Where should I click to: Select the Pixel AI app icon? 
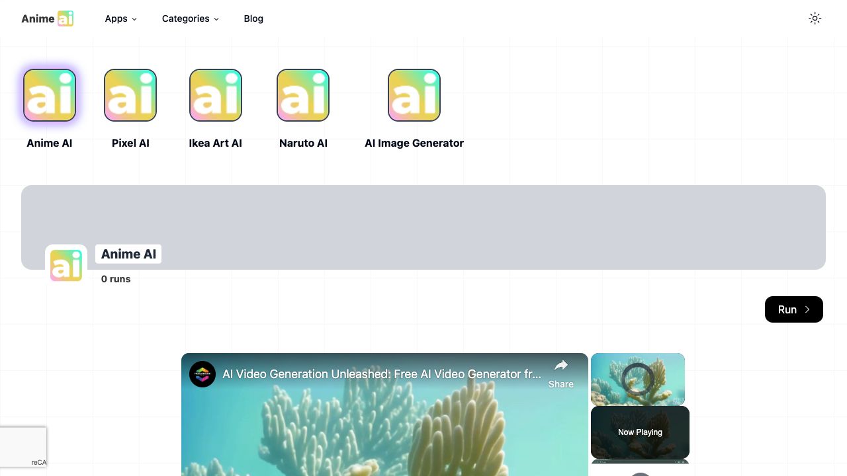130,95
